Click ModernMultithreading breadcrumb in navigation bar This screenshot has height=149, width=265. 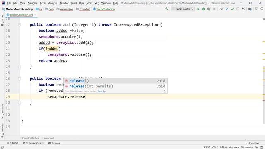[x=17, y=9]
